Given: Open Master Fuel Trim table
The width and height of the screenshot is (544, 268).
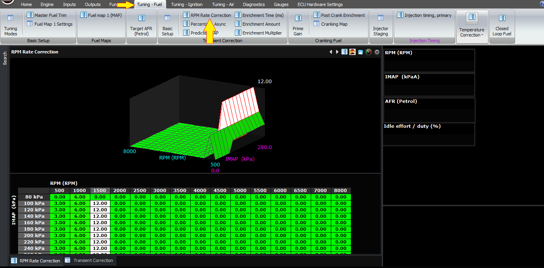Looking at the screenshot, I should coord(47,15).
